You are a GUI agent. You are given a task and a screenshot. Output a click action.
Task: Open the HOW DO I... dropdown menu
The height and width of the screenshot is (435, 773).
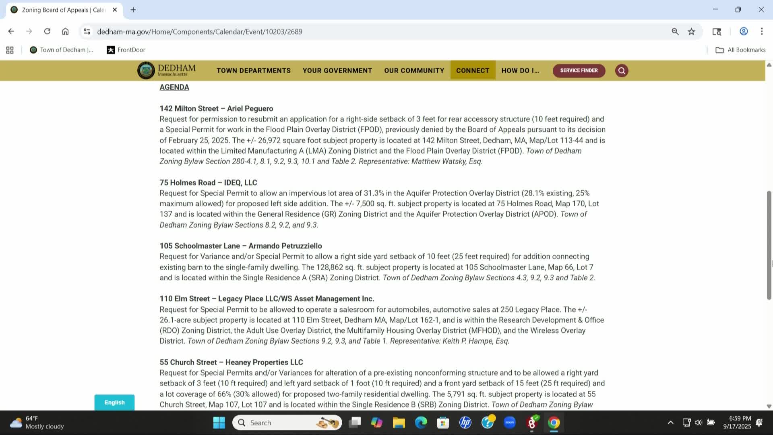pos(520,70)
